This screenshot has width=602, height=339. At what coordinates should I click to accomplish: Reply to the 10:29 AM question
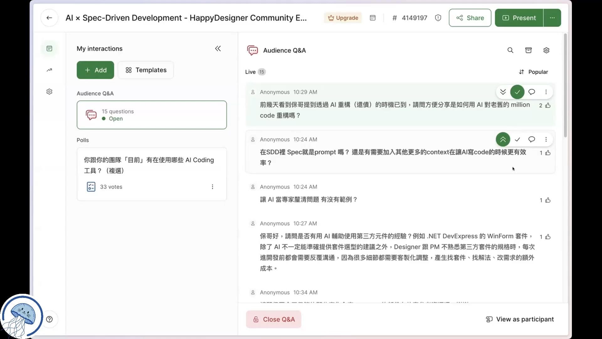click(531, 92)
